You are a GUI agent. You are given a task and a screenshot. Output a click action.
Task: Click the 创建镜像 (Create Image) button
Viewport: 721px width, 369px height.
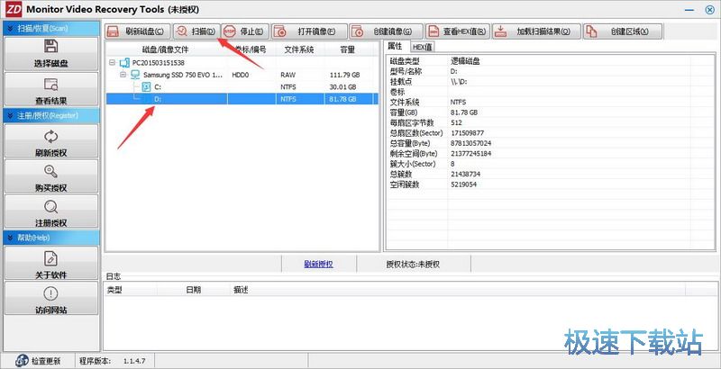pos(383,31)
